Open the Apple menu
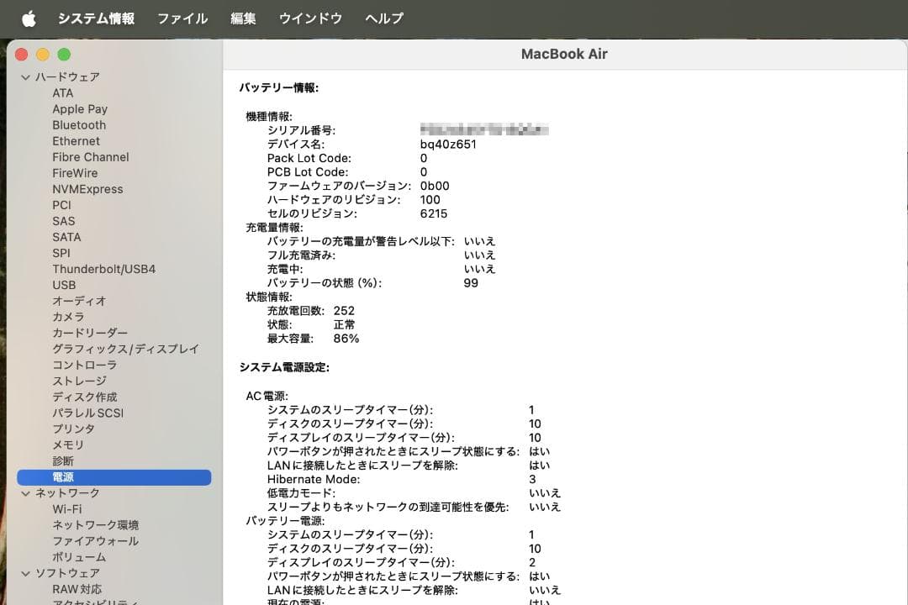This screenshot has height=605, width=908. point(28,18)
